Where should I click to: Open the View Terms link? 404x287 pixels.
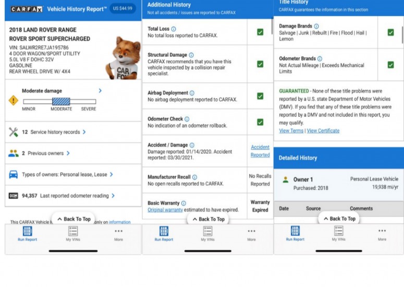(x=291, y=131)
